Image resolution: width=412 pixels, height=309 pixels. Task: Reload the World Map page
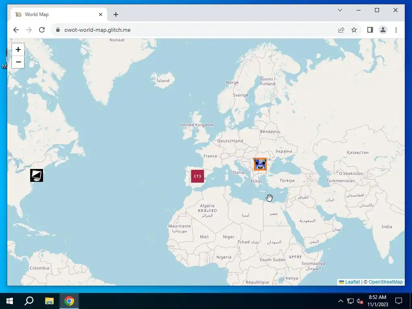(42, 30)
